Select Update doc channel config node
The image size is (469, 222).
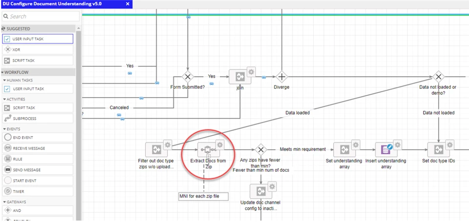pyautogui.click(x=261, y=191)
